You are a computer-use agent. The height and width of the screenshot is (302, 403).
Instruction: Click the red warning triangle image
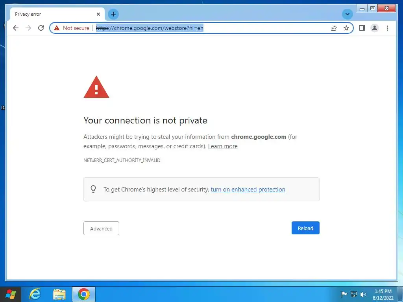[x=96, y=87]
